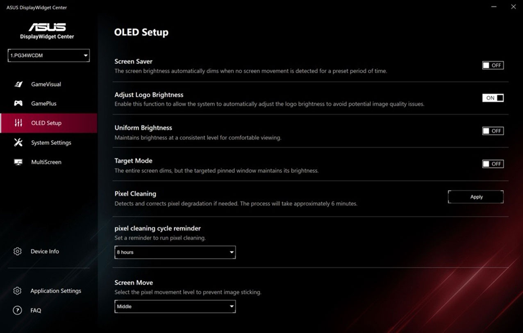Image resolution: width=523 pixels, height=333 pixels.
Task: Enable Target Mode
Action: (x=493, y=164)
